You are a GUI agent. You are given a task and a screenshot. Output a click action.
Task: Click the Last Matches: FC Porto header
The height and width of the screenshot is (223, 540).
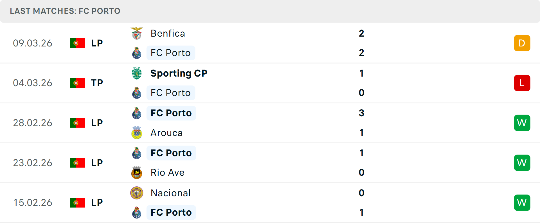coord(65,11)
